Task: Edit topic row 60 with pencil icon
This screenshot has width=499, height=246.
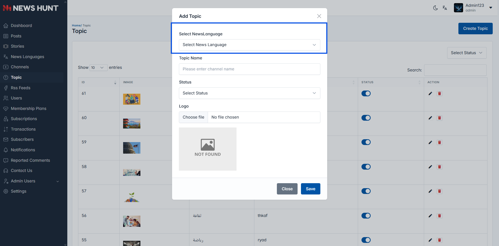Action: [x=430, y=118]
